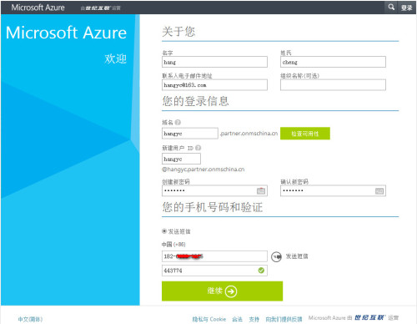The height and width of the screenshot is (324, 417).
Task: Click the empty 组织名称 field
Action: pos(333,85)
